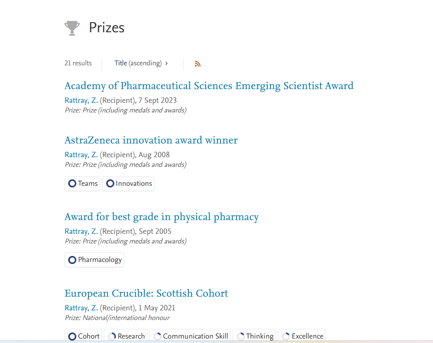Click the Cohort tag ring icon
Image resolution: width=433 pixels, height=343 pixels.
tap(72, 336)
